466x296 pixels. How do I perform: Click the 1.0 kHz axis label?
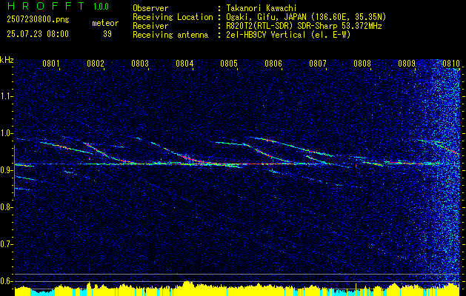(x=6, y=133)
